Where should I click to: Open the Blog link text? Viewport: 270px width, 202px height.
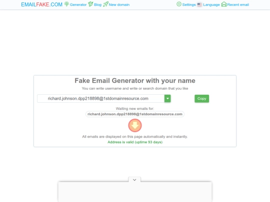coord(97,5)
